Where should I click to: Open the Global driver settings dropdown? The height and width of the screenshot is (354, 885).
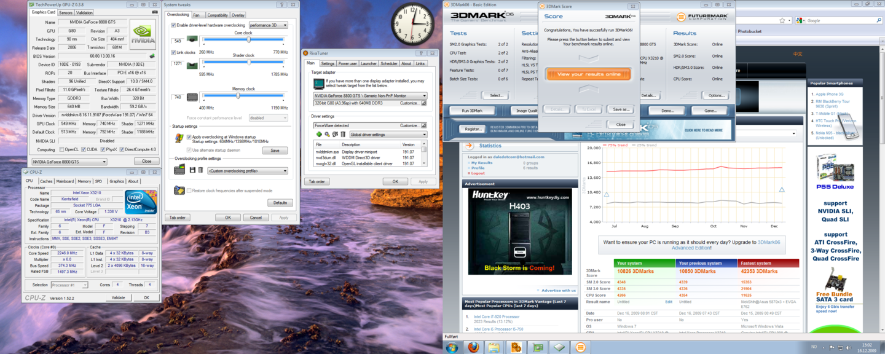388,135
